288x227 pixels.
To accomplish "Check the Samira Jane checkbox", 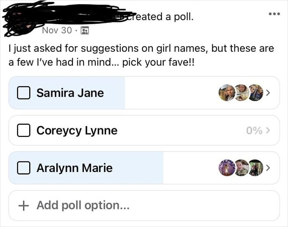I will (x=23, y=93).
